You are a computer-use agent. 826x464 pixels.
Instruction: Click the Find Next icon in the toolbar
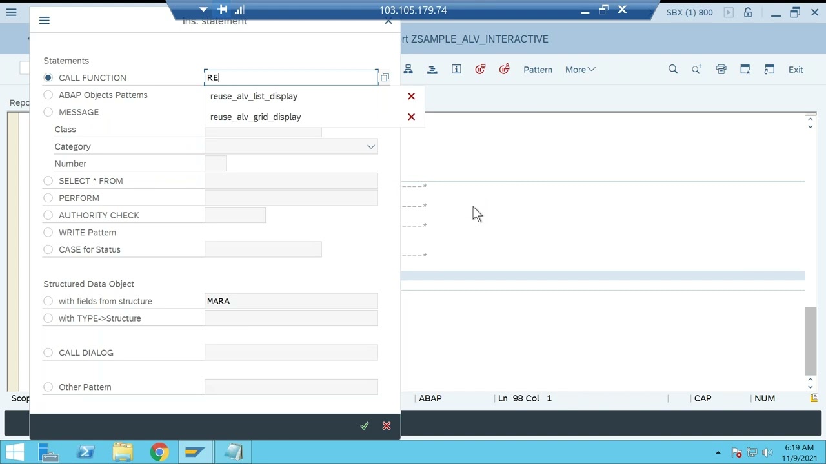(697, 70)
